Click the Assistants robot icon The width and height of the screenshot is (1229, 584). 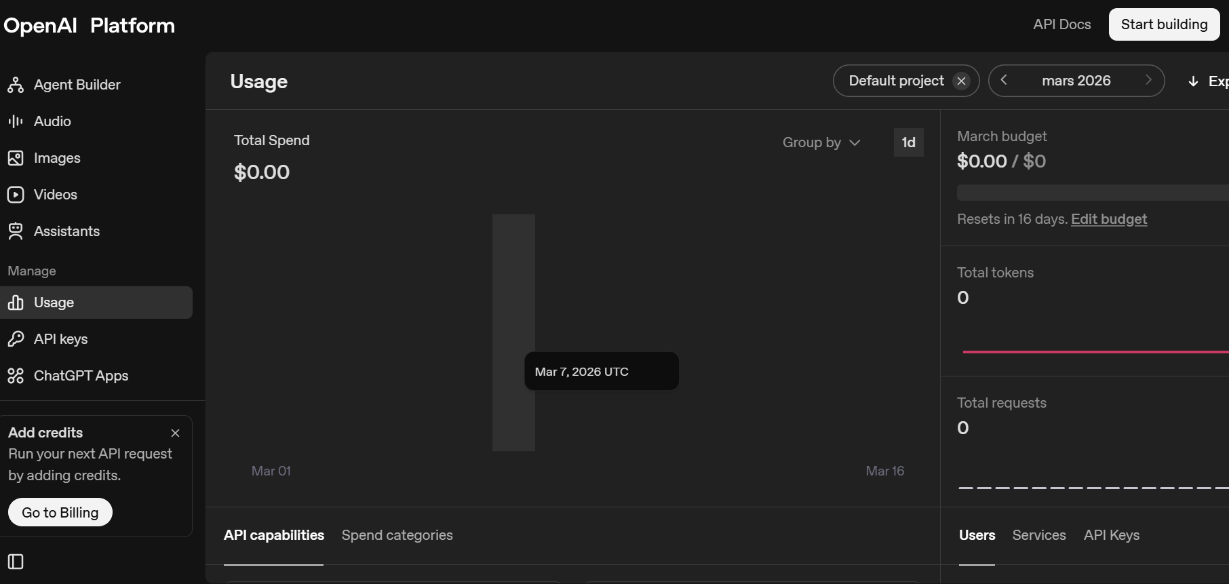click(16, 231)
